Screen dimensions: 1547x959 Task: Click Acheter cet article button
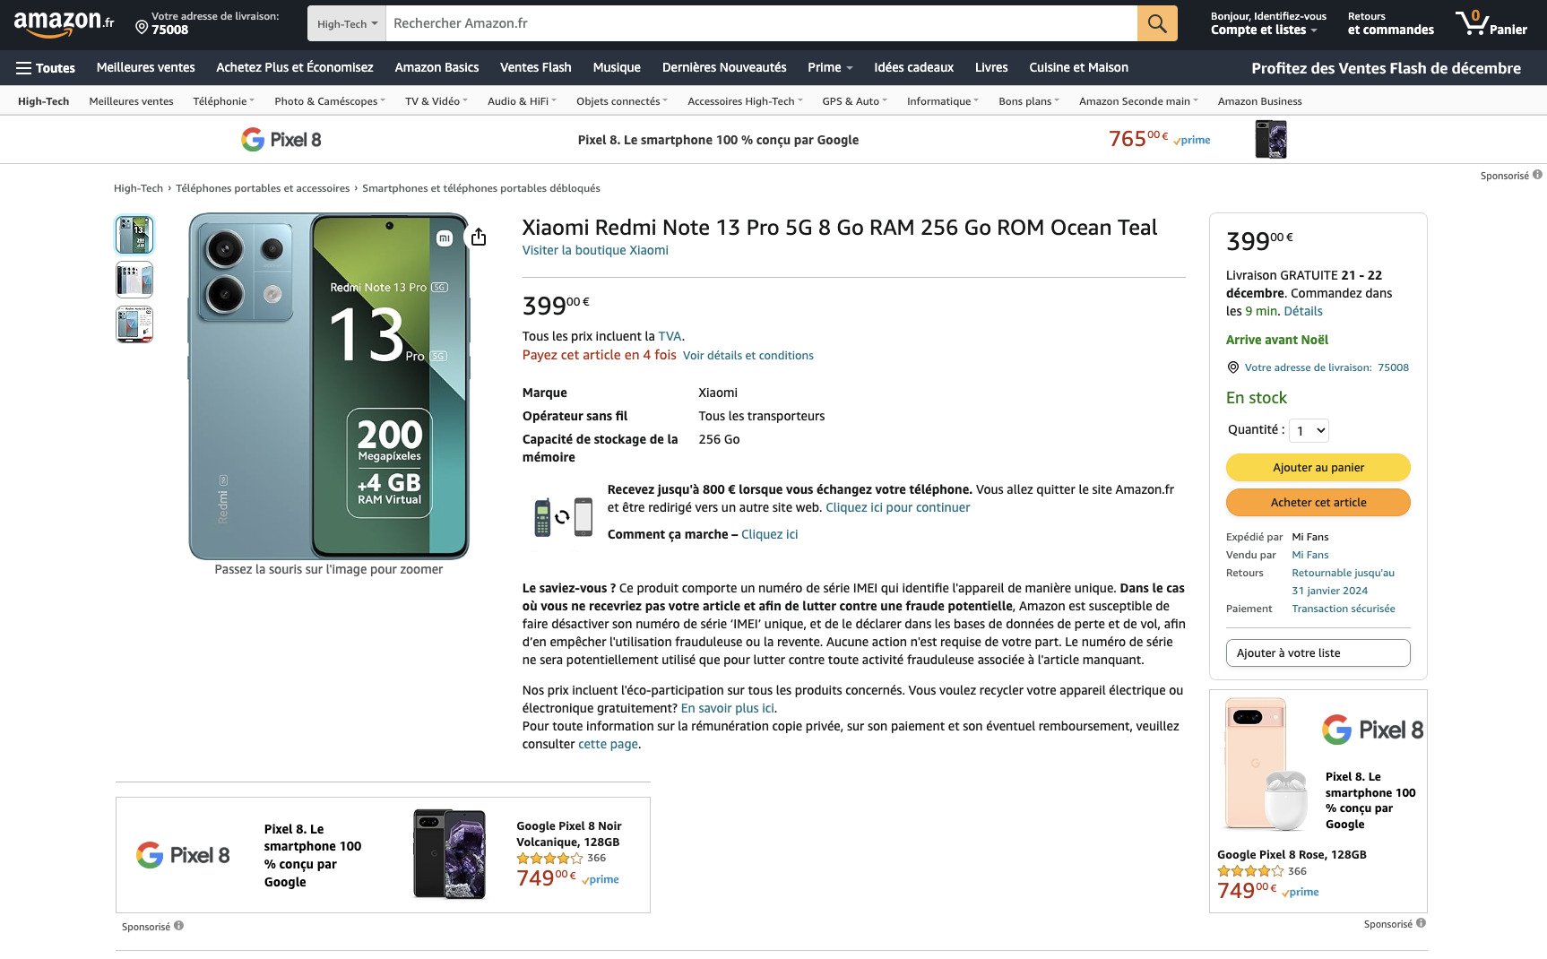pyautogui.click(x=1318, y=503)
